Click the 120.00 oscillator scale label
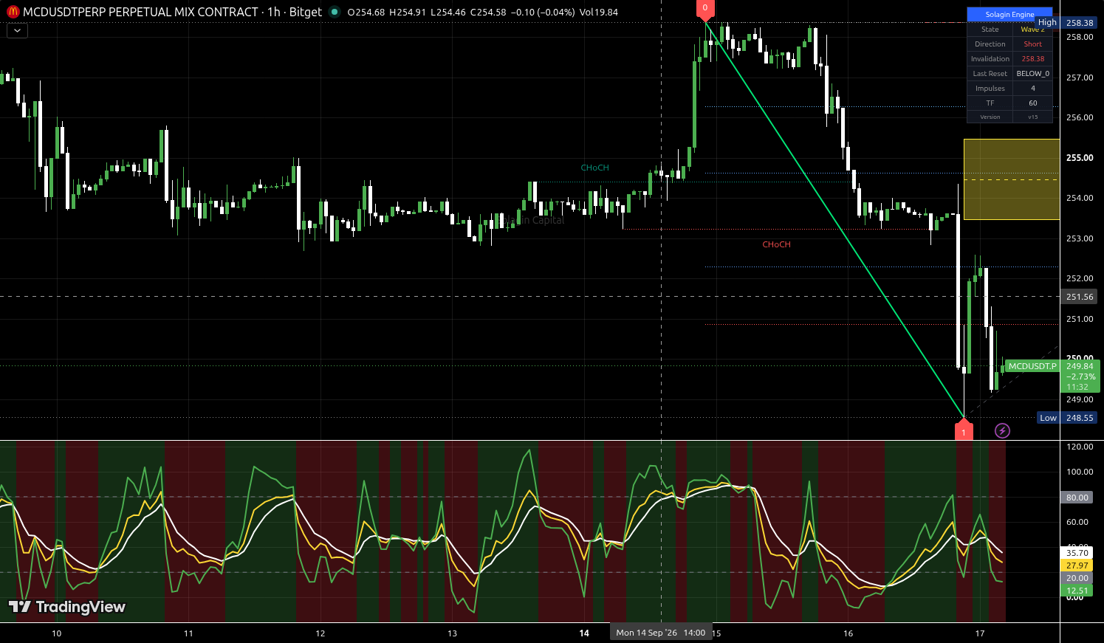This screenshot has height=643, width=1104. point(1080,447)
